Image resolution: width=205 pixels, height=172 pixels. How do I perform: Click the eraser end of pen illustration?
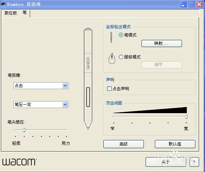pyautogui.click(x=88, y=29)
